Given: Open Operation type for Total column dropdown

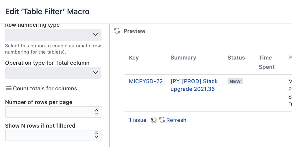Looking at the screenshot, I should 53,73.
